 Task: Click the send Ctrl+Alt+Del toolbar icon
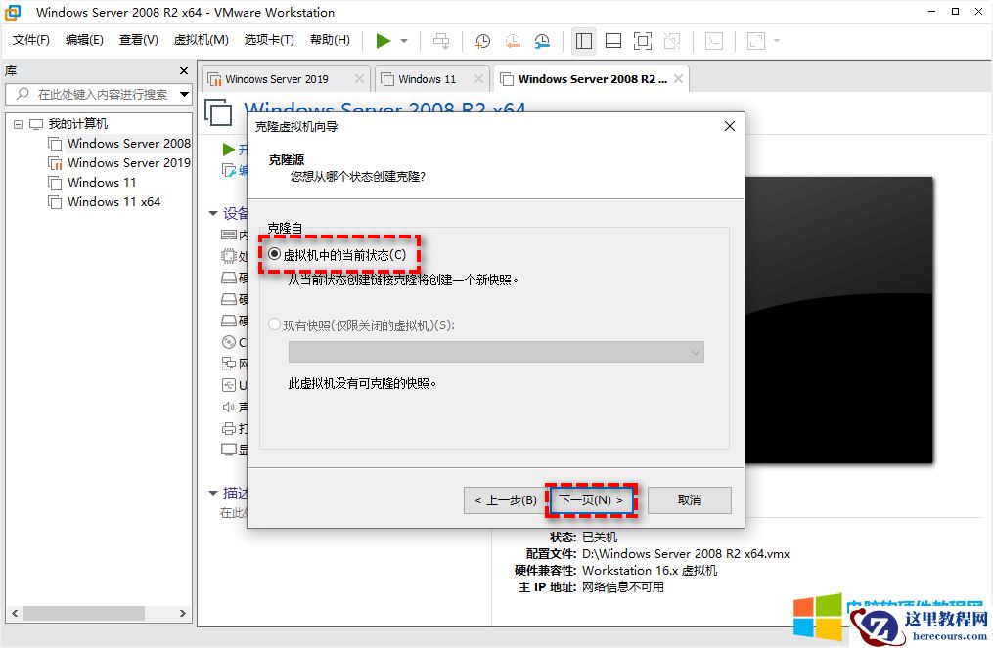point(441,41)
